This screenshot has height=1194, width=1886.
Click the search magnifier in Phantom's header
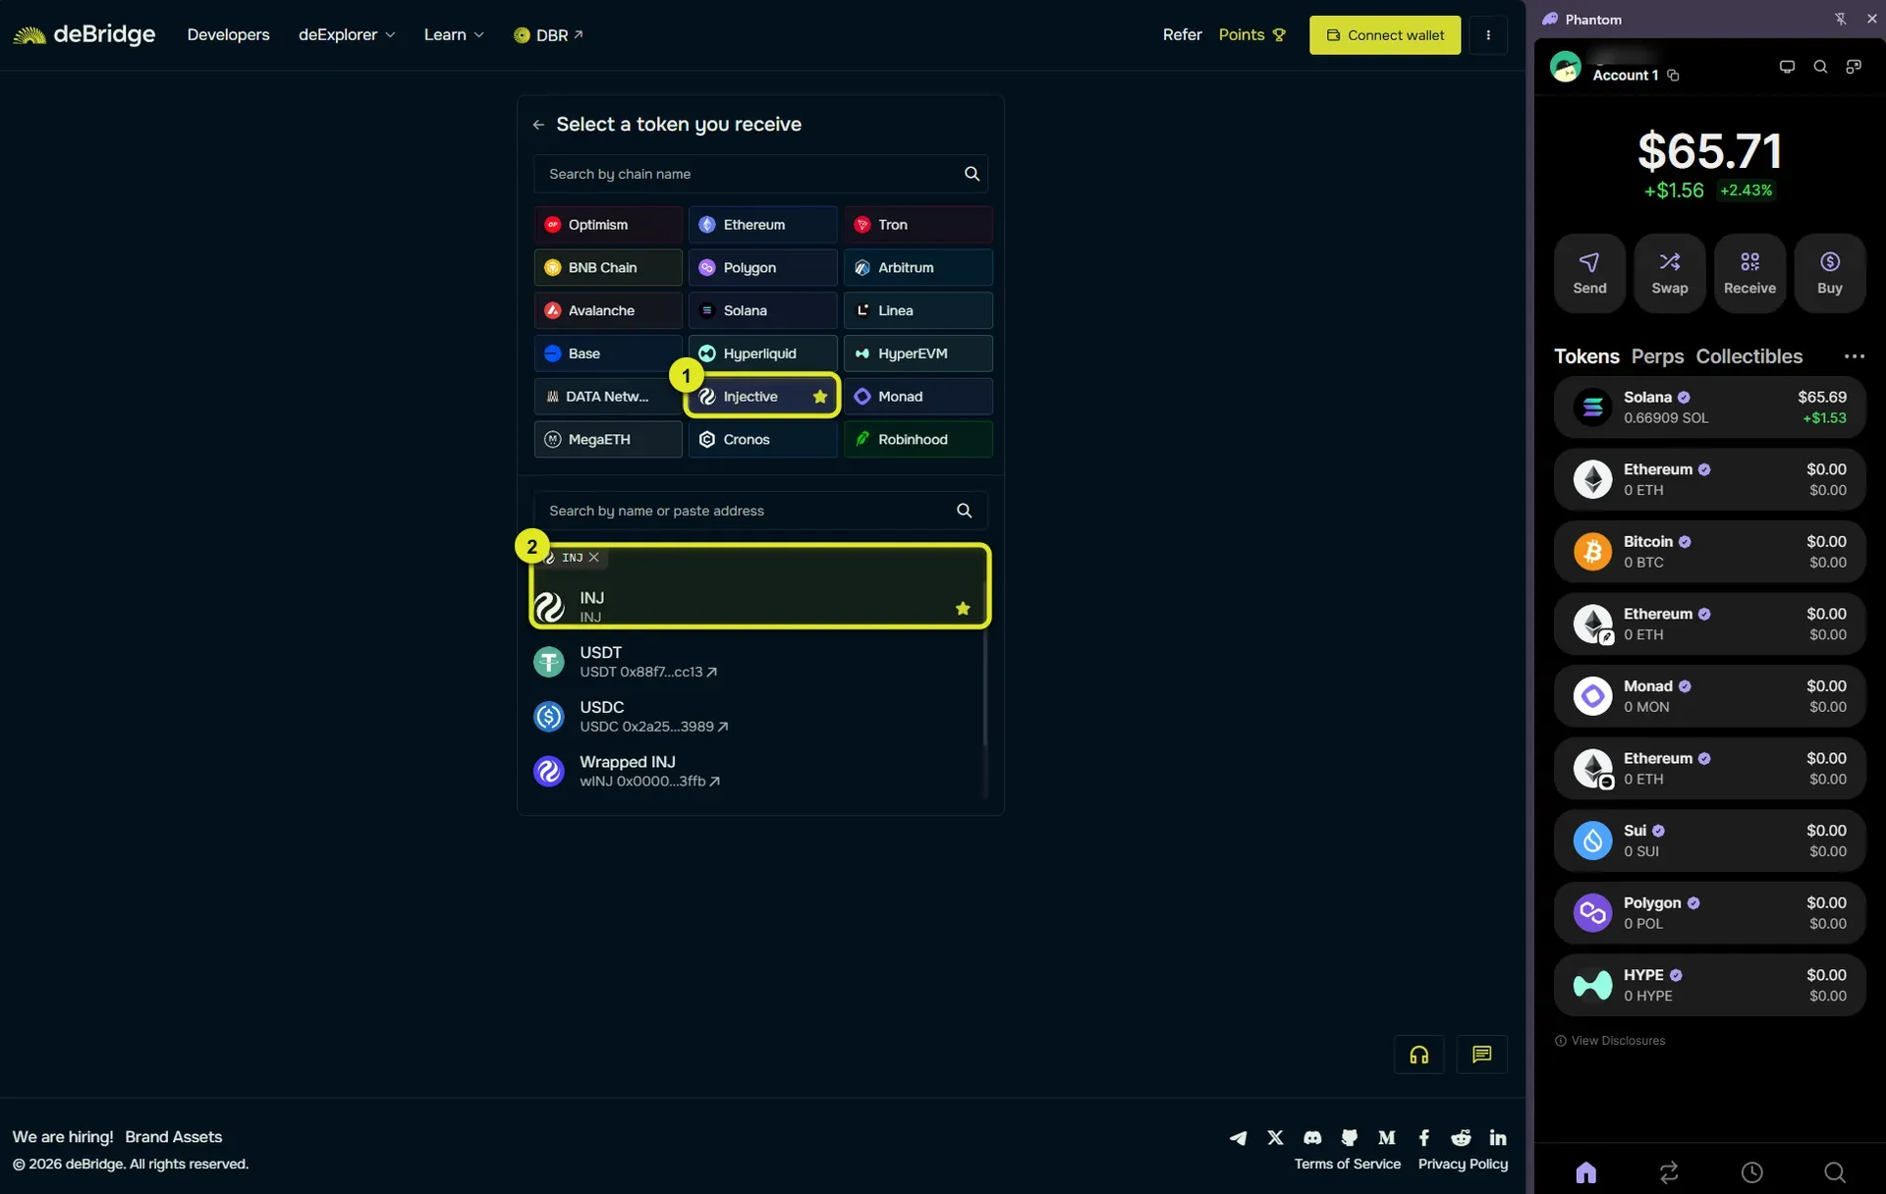[x=1820, y=67]
